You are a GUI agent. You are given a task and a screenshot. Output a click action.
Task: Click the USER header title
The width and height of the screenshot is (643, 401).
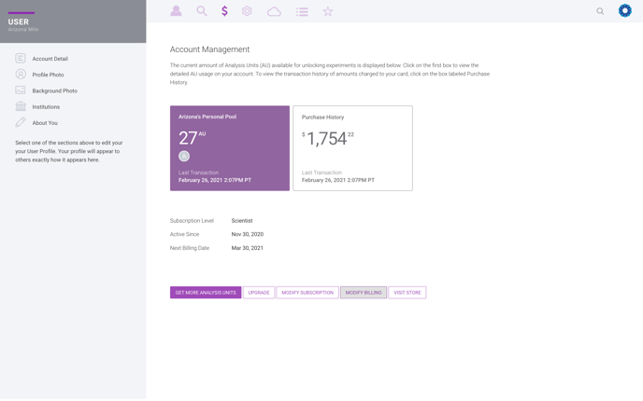[19, 21]
